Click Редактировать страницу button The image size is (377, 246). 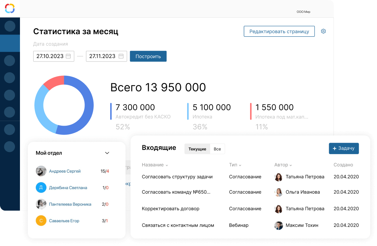279,31
